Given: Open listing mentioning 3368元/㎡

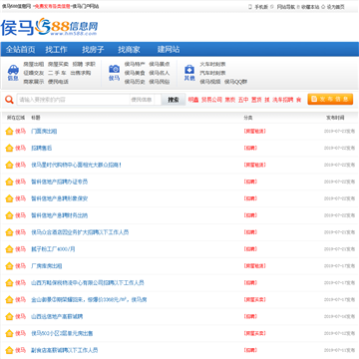Looking at the screenshot, I should point(89,300).
